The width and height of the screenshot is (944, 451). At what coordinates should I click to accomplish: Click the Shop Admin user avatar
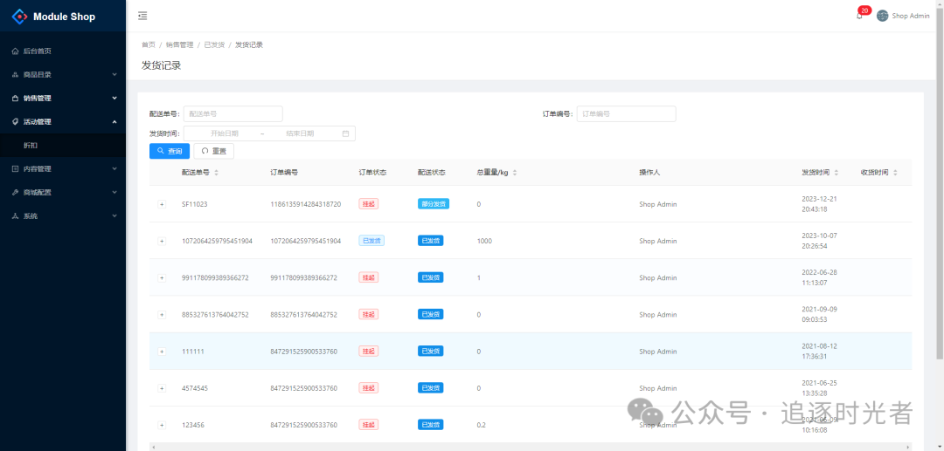pyautogui.click(x=882, y=16)
